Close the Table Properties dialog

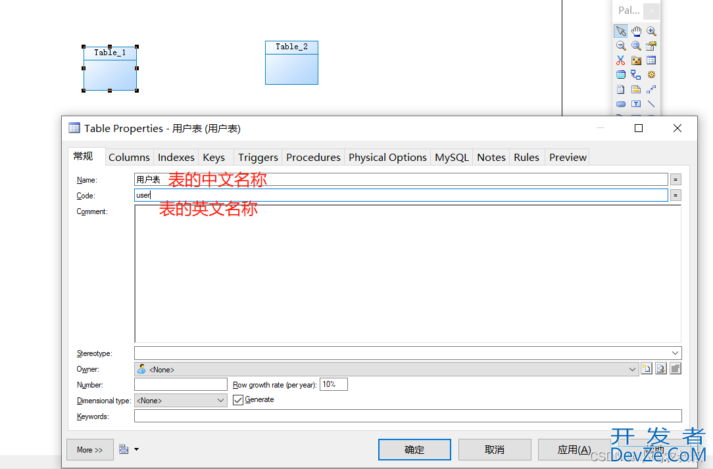pyautogui.click(x=677, y=129)
